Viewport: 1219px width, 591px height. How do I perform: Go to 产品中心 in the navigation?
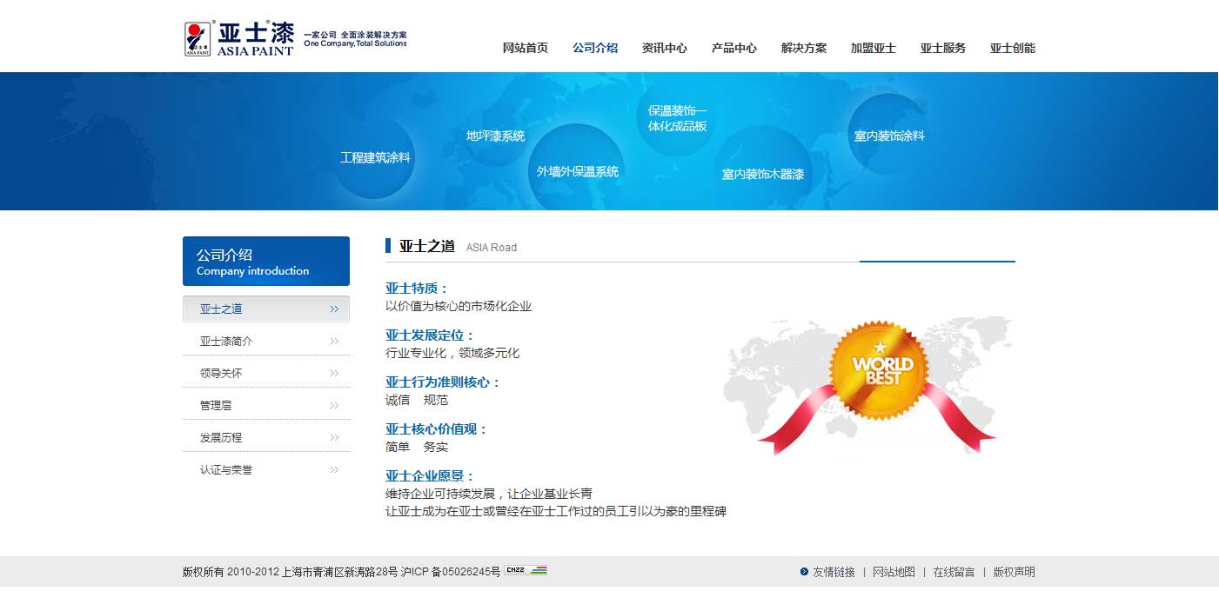(733, 48)
